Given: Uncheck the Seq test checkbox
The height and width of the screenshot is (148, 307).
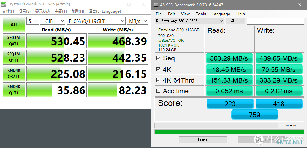Looking at the screenshot, I should click(x=158, y=58).
